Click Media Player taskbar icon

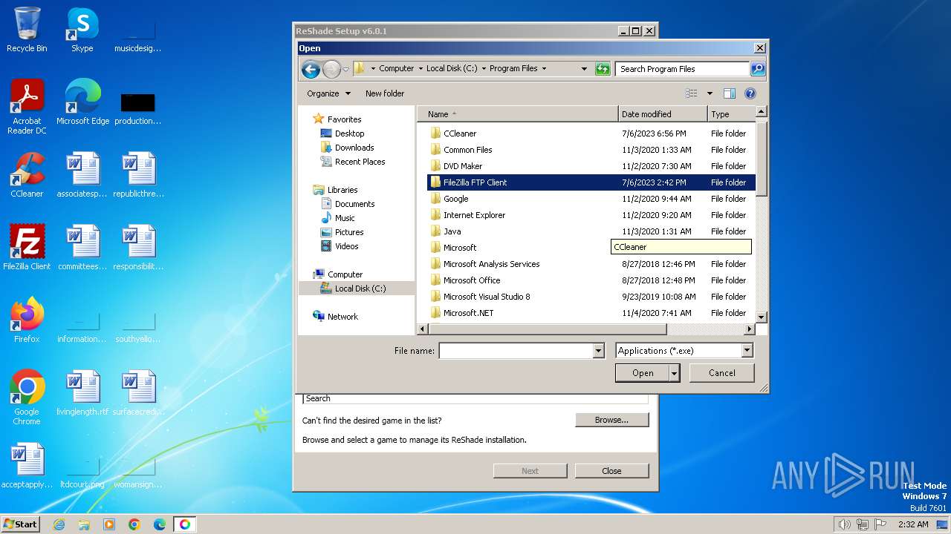[x=109, y=524]
